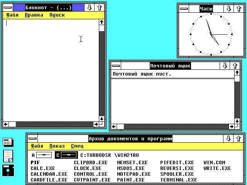Open the Поиск menu in Блокнот
The width and height of the screenshot is (247, 185).
57,15
